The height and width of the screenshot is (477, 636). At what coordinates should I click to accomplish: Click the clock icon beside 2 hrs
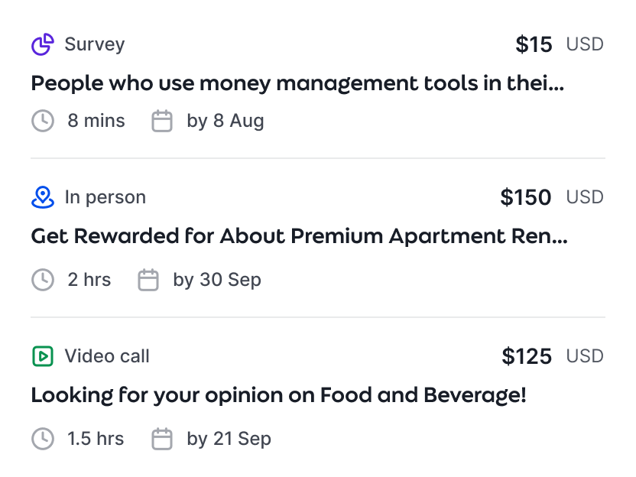point(43,280)
